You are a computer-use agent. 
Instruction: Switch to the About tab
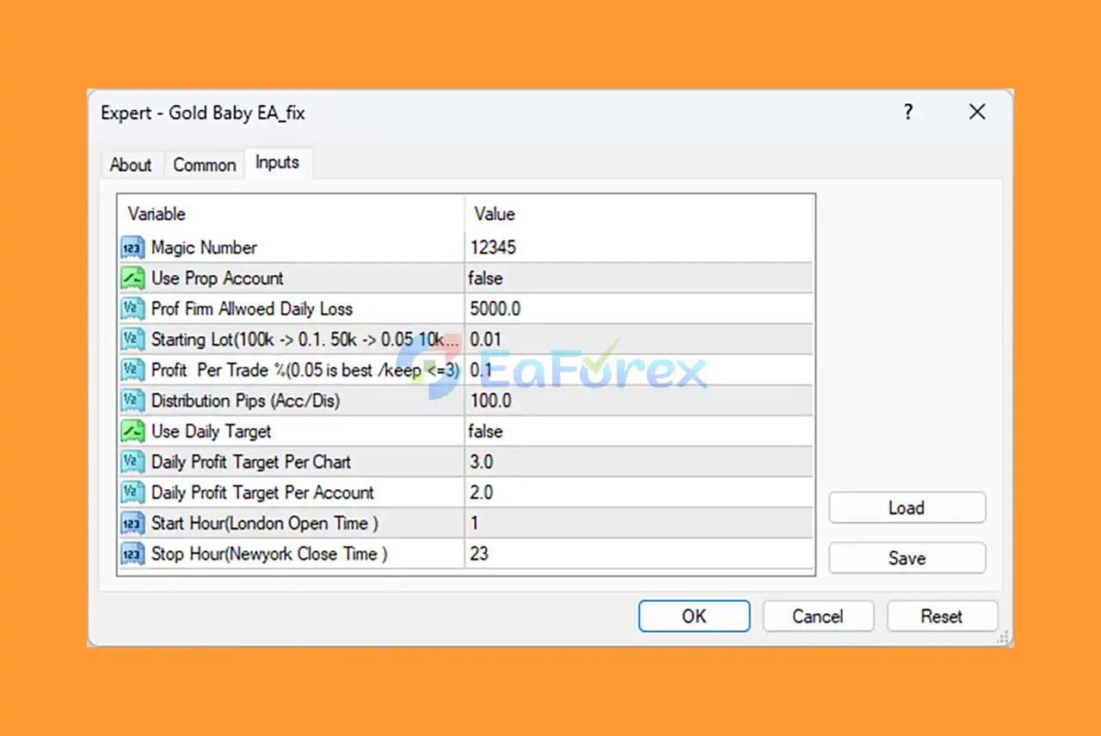(131, 165)
